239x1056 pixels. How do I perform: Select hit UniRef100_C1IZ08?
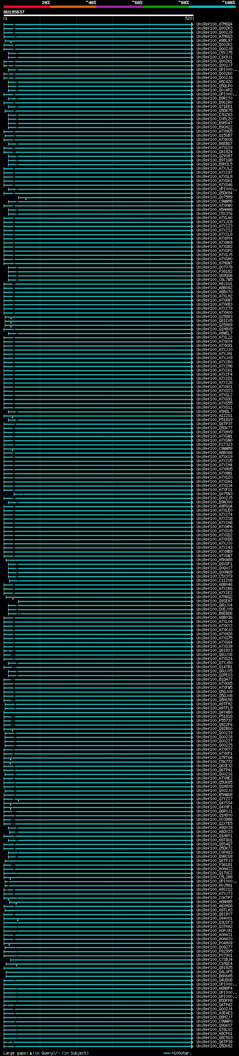coord(214,581)
